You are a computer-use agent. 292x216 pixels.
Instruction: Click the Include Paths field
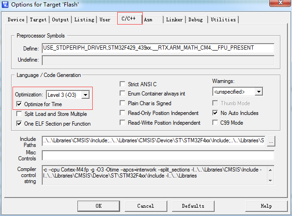(x=153, y=140)
